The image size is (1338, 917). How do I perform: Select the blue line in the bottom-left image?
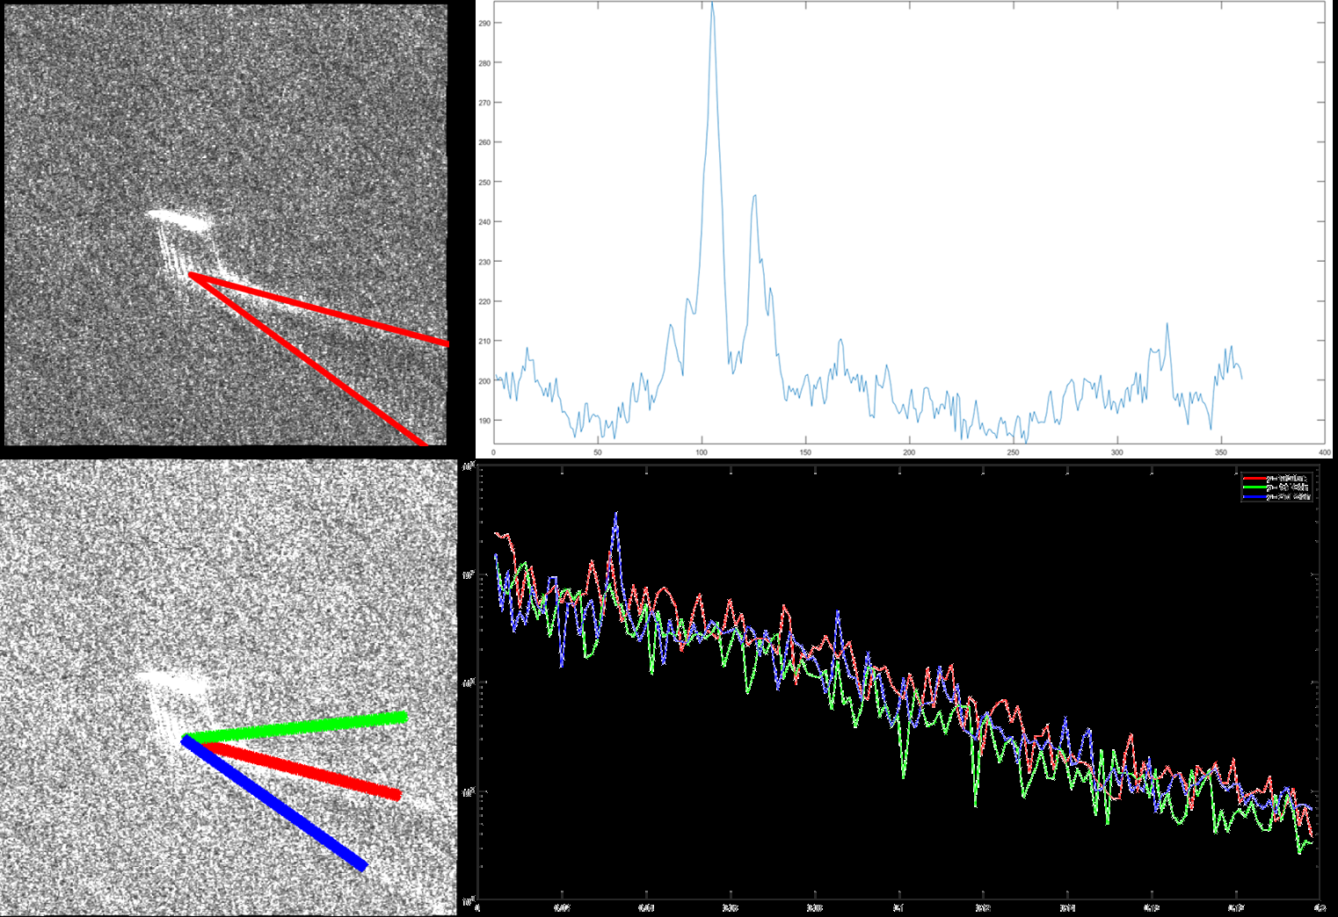(273, 803)
